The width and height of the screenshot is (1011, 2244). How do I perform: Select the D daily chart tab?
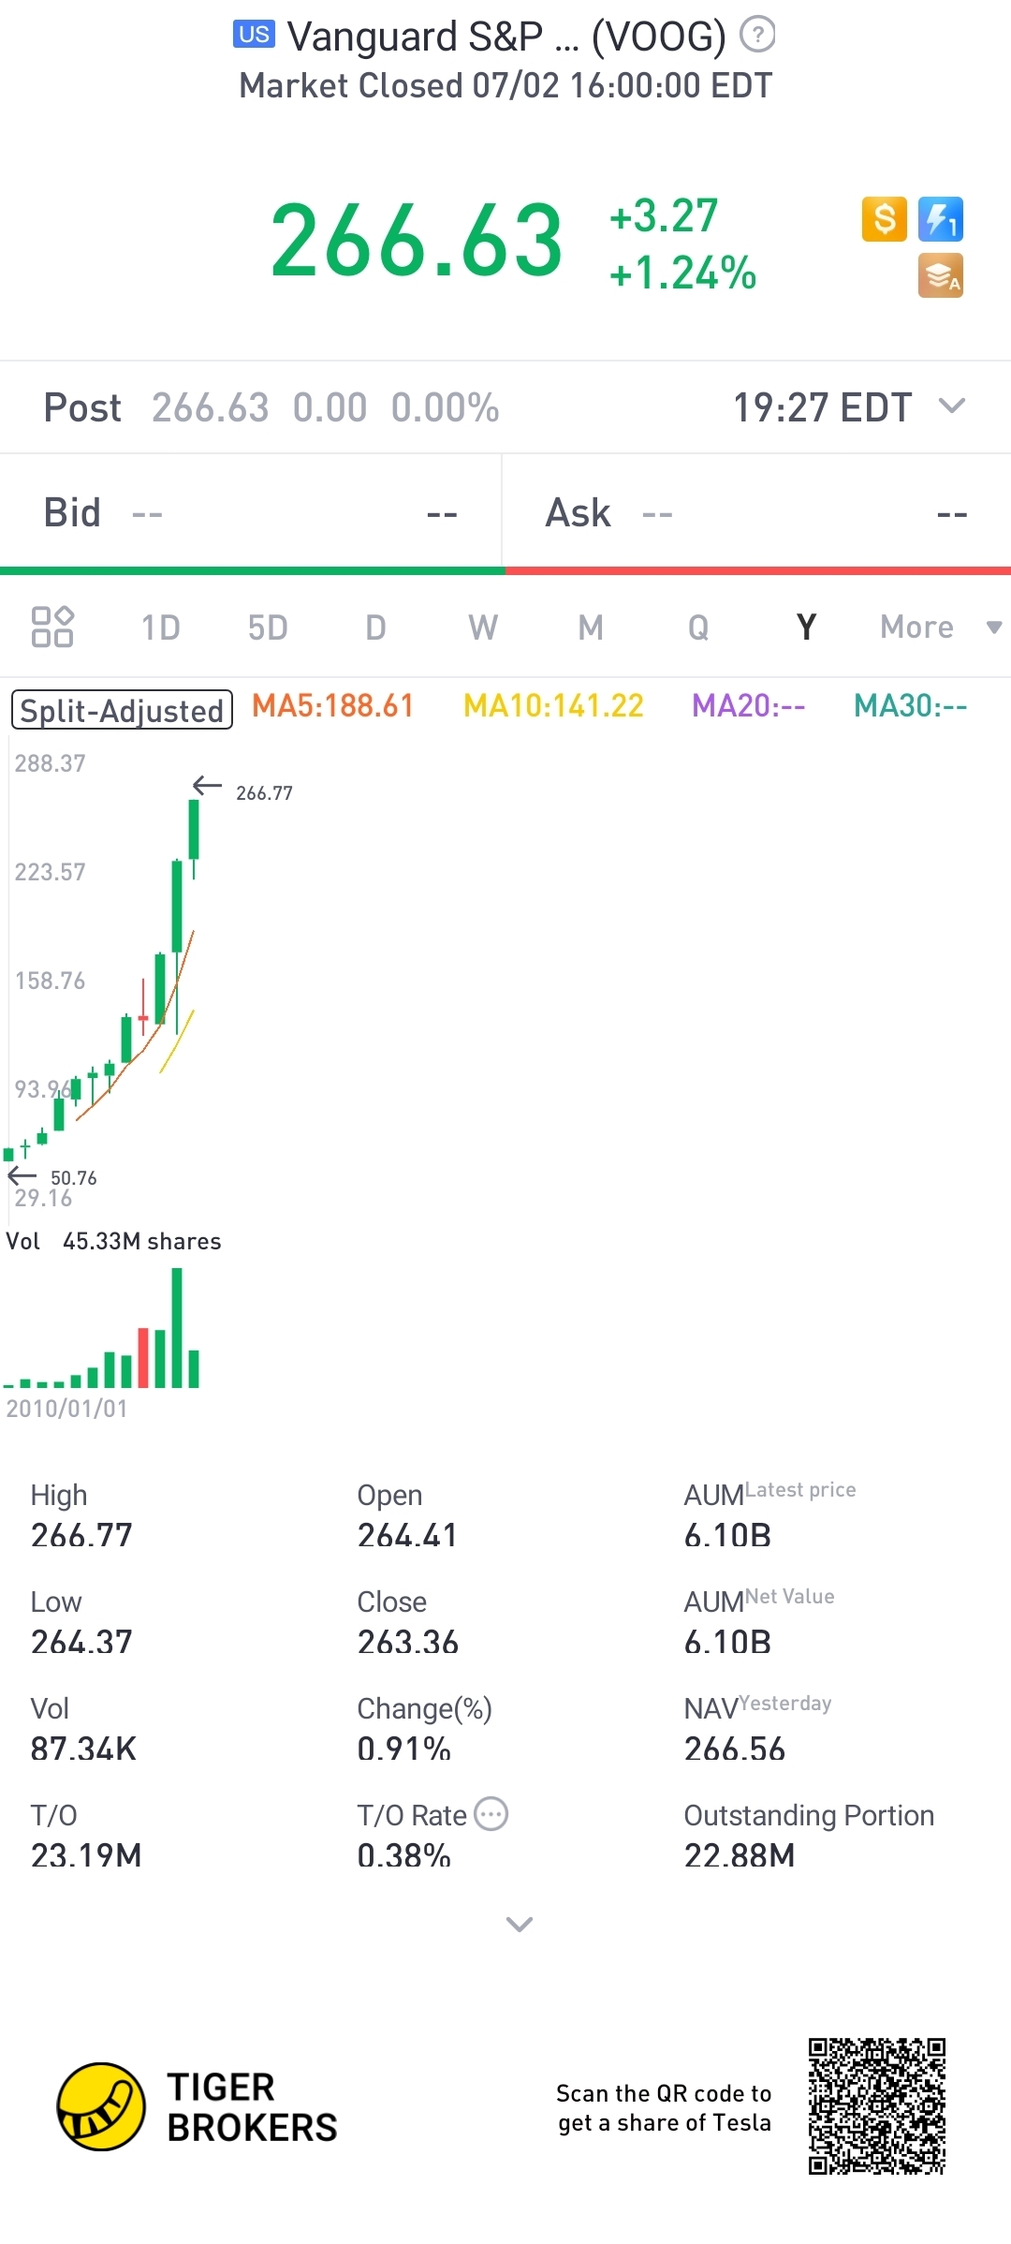pyautogui.click(x=375, y=627)
